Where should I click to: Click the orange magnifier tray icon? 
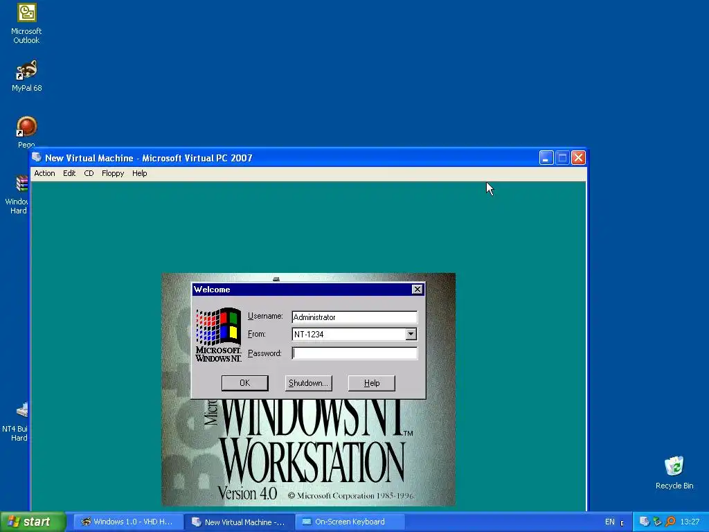(x=670, y=522)
